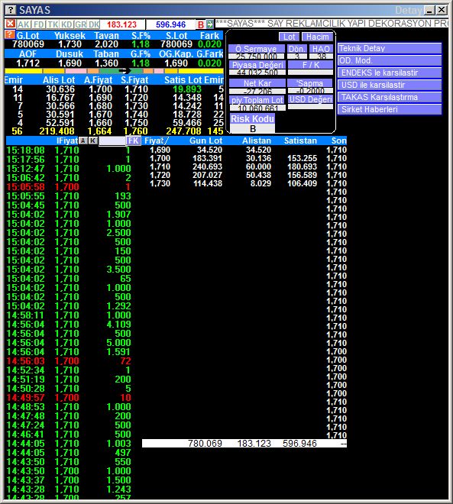Toggle the small A filter button
The height and width of the screenshot is (504, 453).
click(x=83, y=141)
